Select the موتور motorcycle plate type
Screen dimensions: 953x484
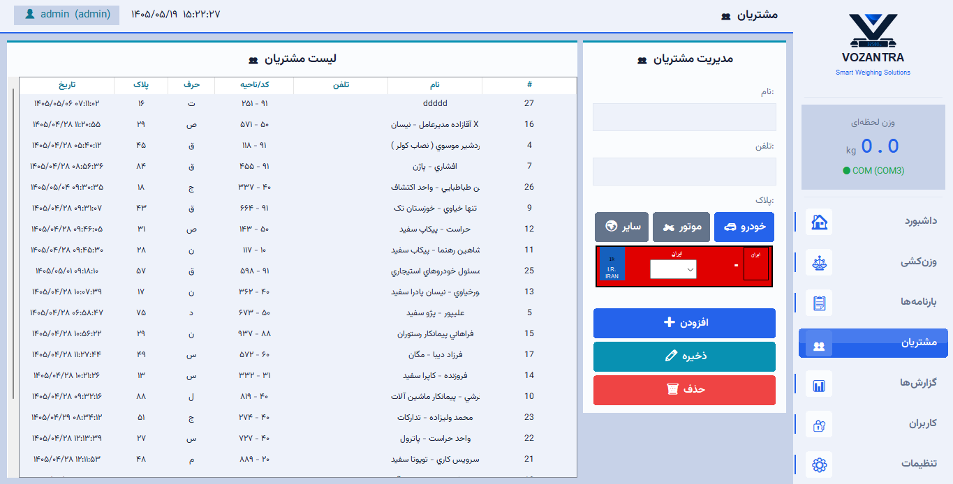[x=681, y=227]
